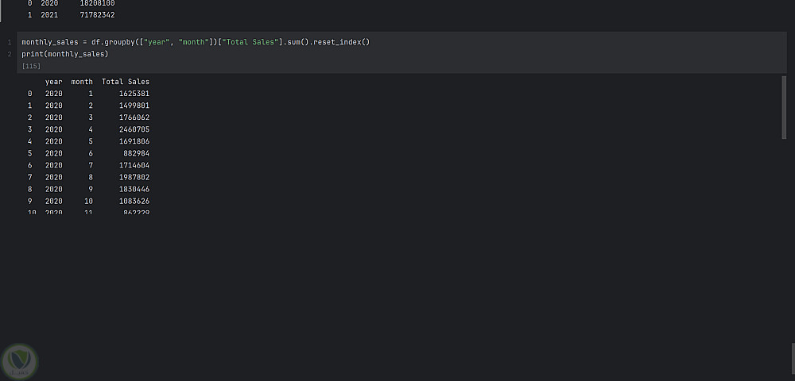Click the sales value 1987802 in row 7
Screen dimensions: 795x381
coord(132,177)
